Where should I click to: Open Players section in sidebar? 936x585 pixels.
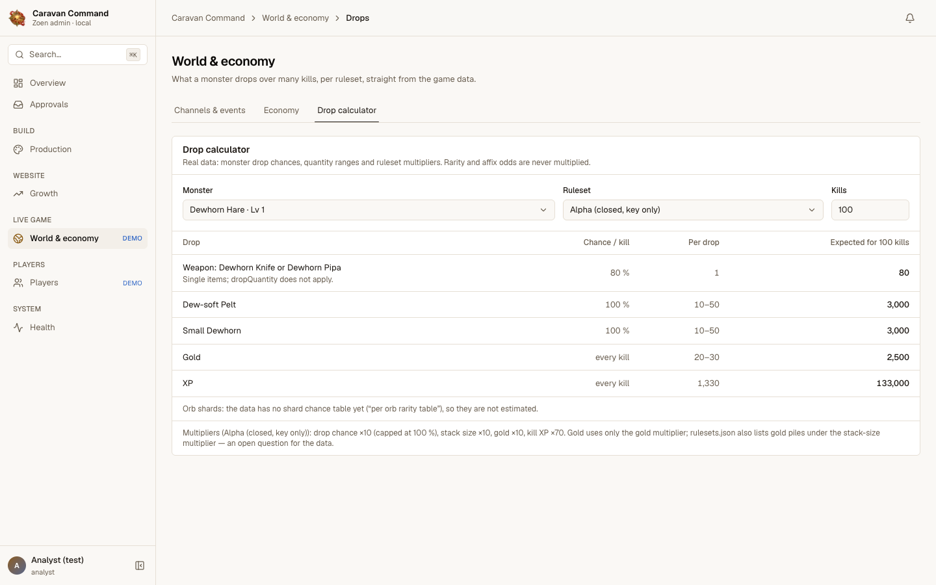[x=78, y=283]
